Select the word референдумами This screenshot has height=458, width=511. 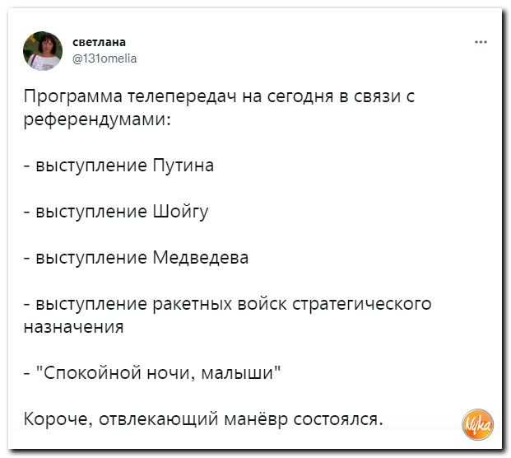[97, 120]
